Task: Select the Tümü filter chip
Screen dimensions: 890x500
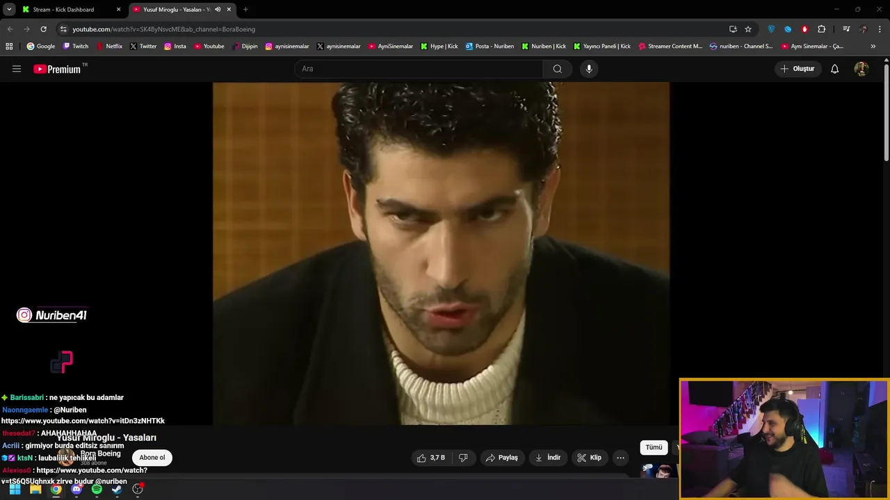Action: click(x=654, y=447)
